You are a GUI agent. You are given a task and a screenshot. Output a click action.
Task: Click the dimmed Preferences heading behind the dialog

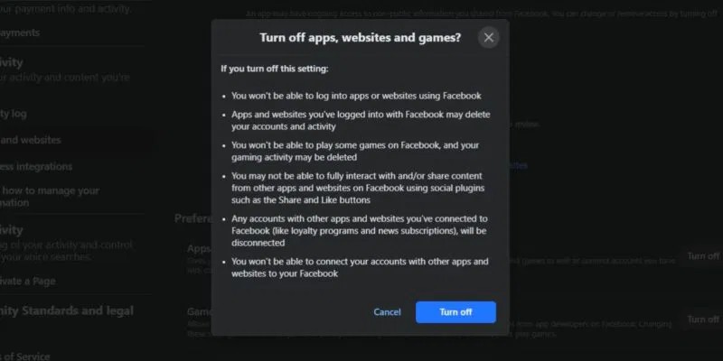pyautogui.click(x=192, y=218)
